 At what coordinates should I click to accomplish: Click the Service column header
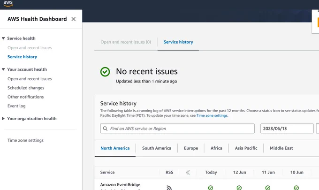click(107, 172)
